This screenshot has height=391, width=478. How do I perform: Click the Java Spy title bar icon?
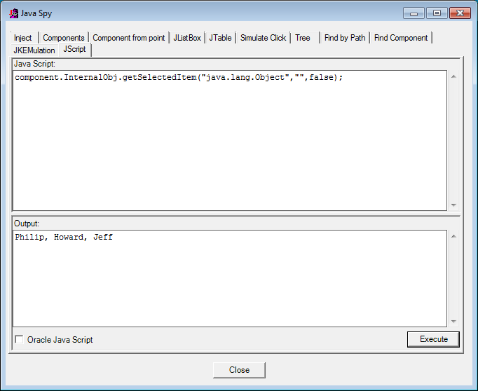pos(13,13)
